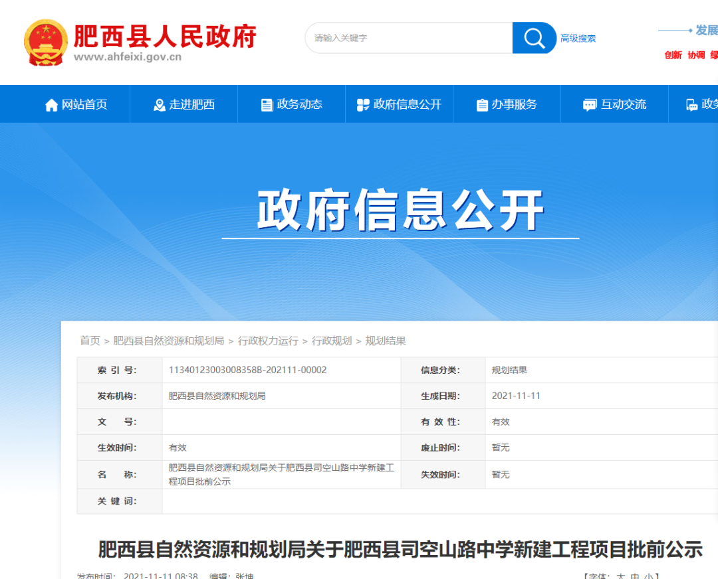Open the 政府信息公开 menu item
This screenshot has width=718, height=579.
400,104
